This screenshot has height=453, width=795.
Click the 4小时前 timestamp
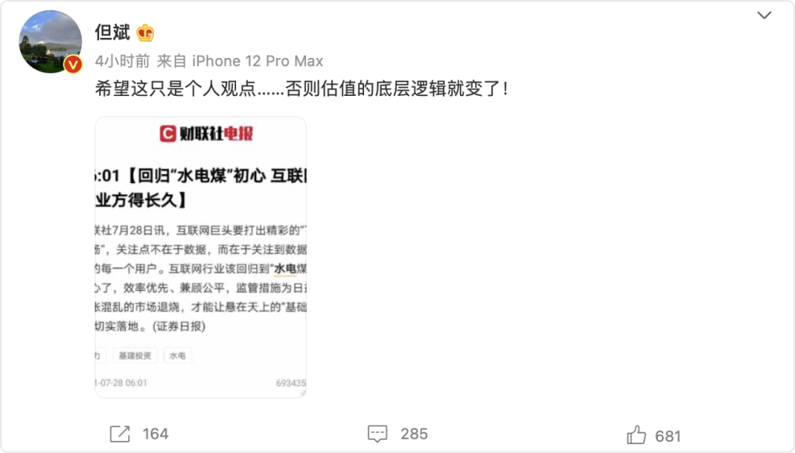122,61
